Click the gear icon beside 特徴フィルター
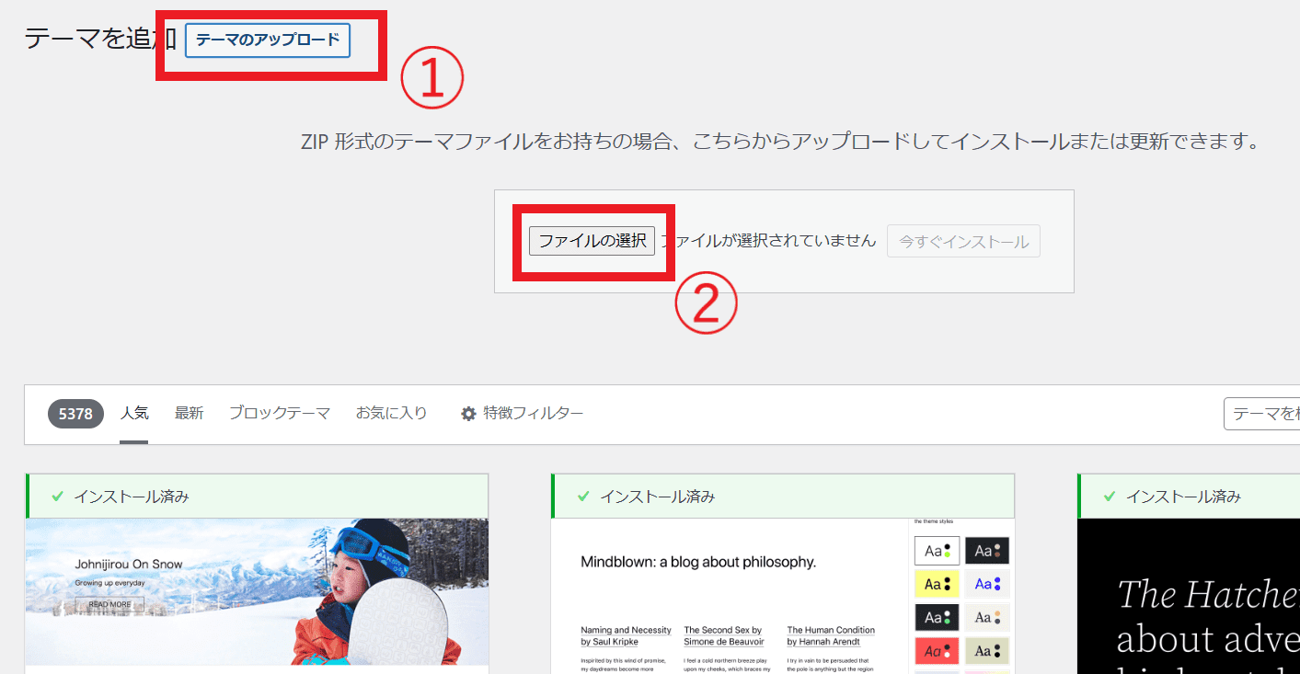1300x674 pixels. 468,414
